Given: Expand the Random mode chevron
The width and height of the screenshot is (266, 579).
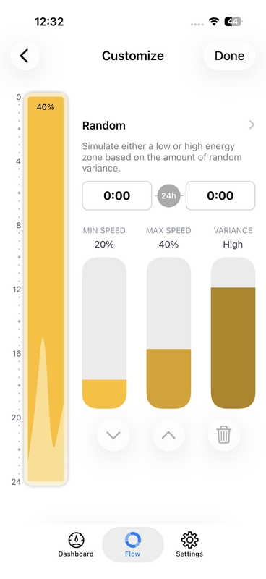Looking at the screenshot, I should point(252,125).
